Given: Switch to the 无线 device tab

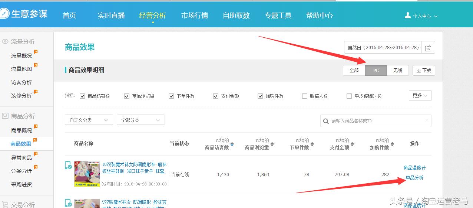Looking at the screenshot, I should (x=398, y=71).
